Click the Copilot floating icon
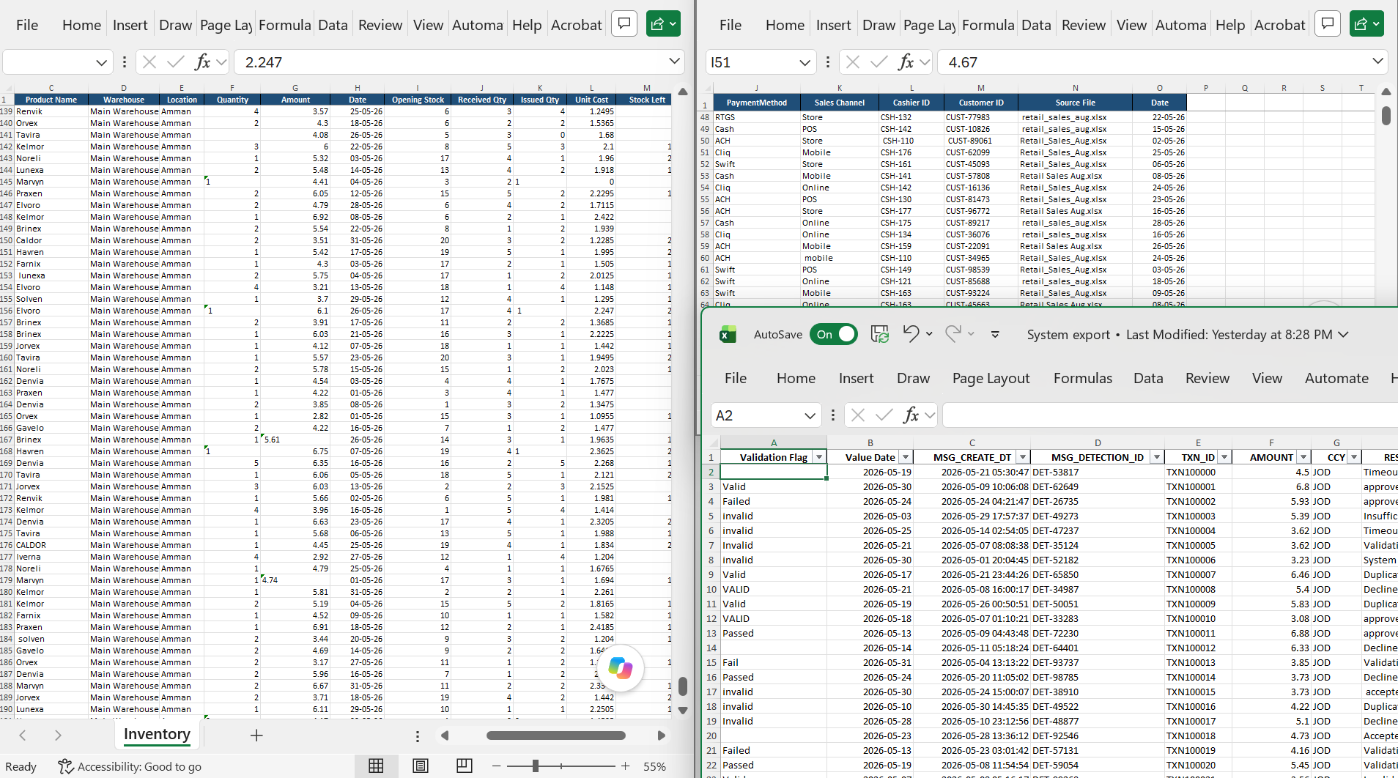Viewport: 1398px width, 778px height. [621, 668]
